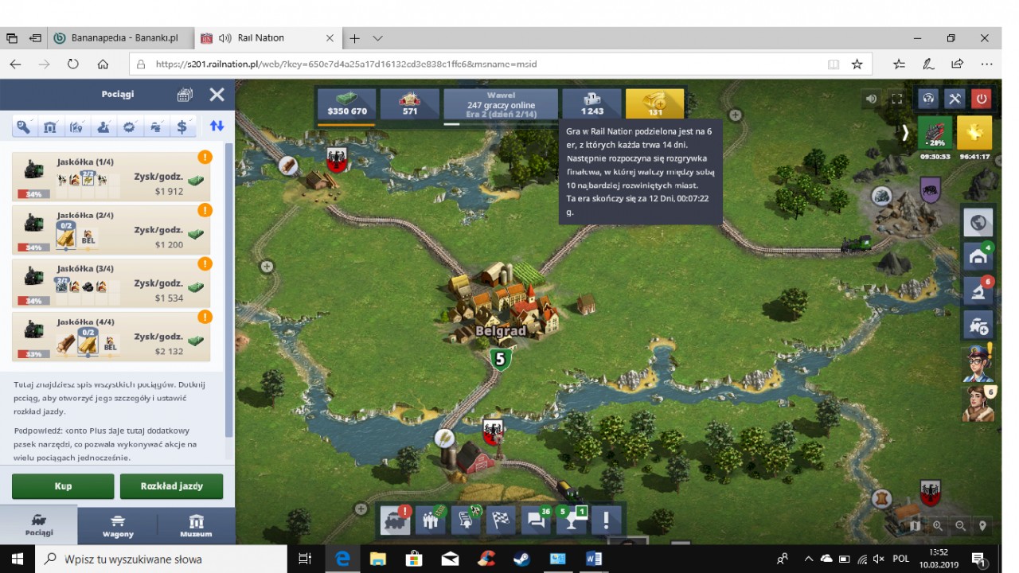This screenshot has height=573, width=1019.
Task: Open Steam from the taskbar
Action: (521, 559)
